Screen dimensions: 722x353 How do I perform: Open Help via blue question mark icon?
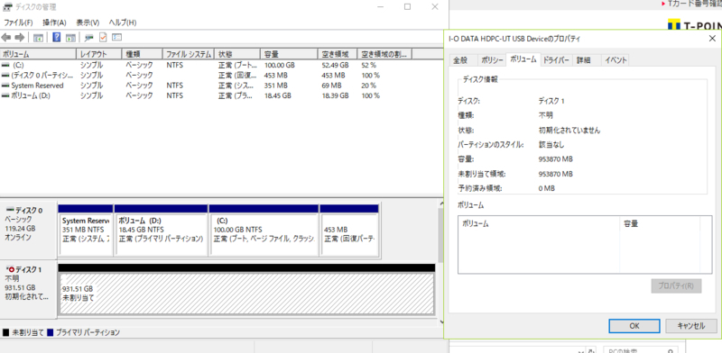tap(57, 37)
